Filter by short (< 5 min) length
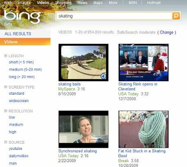The height and width of the screenshot is (167, 187). 21,62
